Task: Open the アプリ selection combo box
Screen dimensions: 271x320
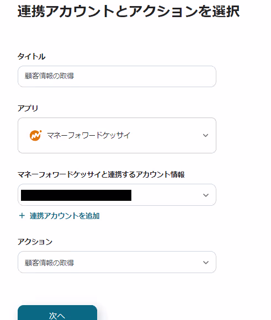Action: tap(117, 135)
